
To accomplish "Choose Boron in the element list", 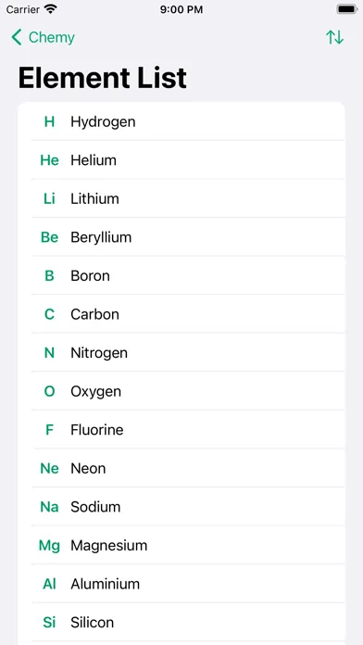I will click(x=181, y=275).
